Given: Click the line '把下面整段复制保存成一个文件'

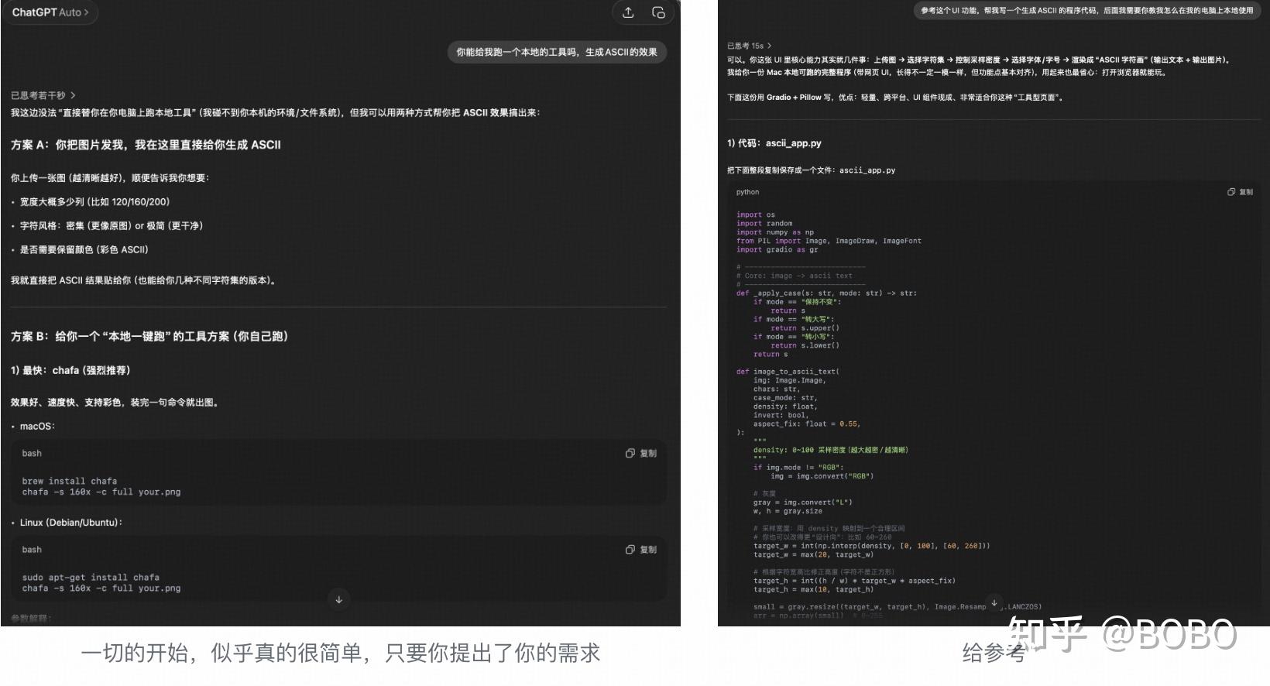Looking at the screenshot, I should [x=811, y=170].
